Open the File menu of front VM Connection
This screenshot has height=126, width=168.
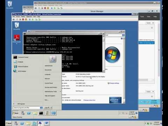click(x=14, y=17)
